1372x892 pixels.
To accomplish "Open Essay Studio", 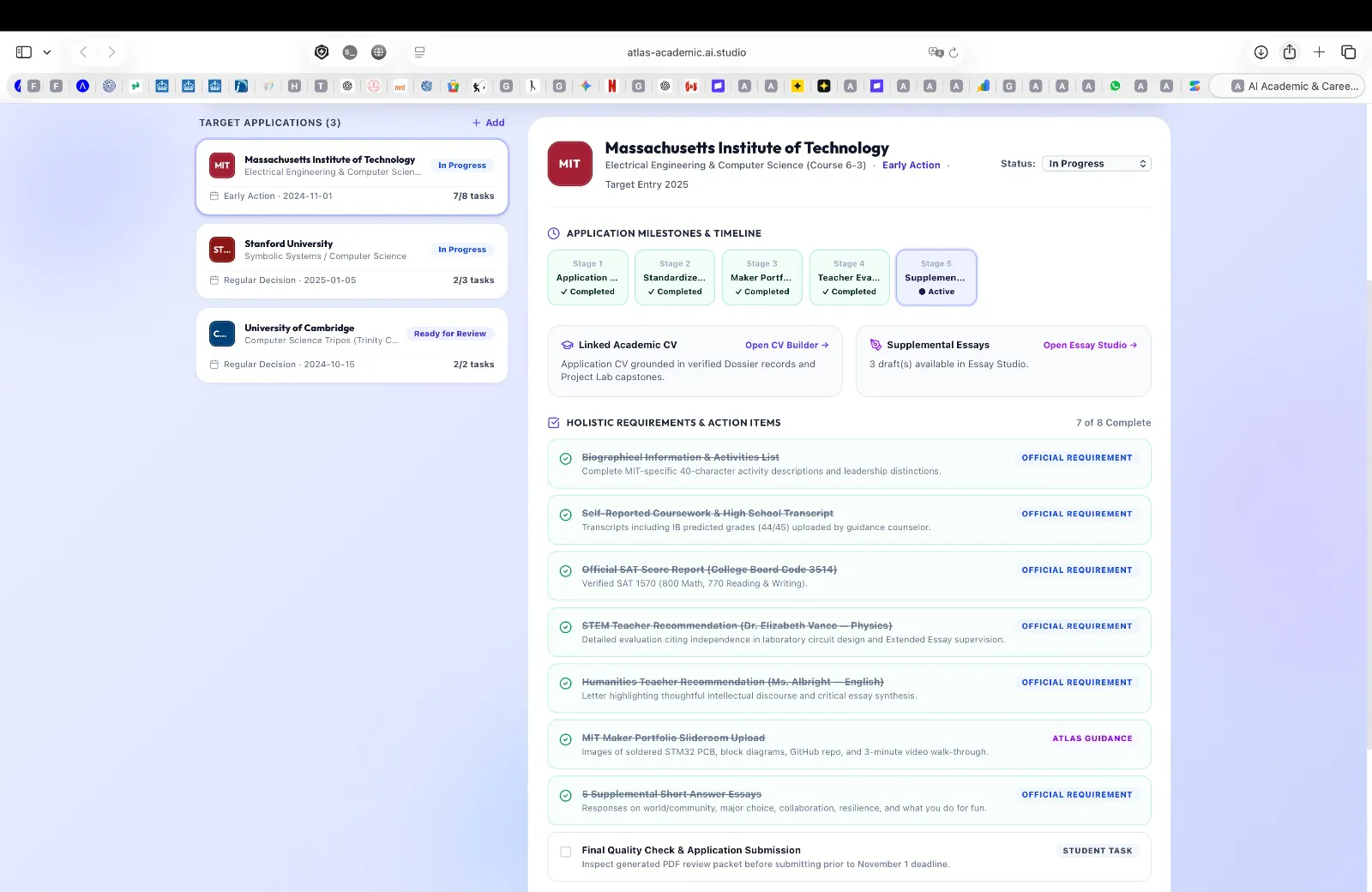I will click(x=1090, y=346).
